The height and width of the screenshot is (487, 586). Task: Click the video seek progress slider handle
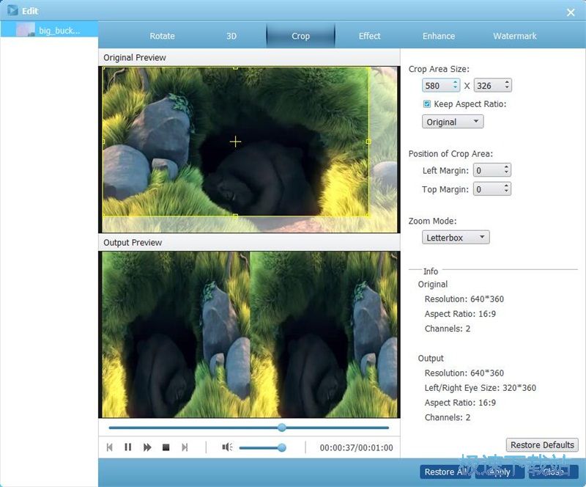pyautogui.click(x=282, y=428)
